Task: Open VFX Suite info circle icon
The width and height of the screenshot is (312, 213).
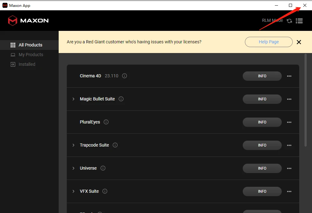Action: click(x=105, y=191)
